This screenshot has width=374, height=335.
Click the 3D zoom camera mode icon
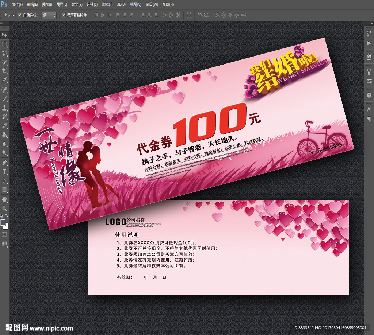(x=243, y=15)
